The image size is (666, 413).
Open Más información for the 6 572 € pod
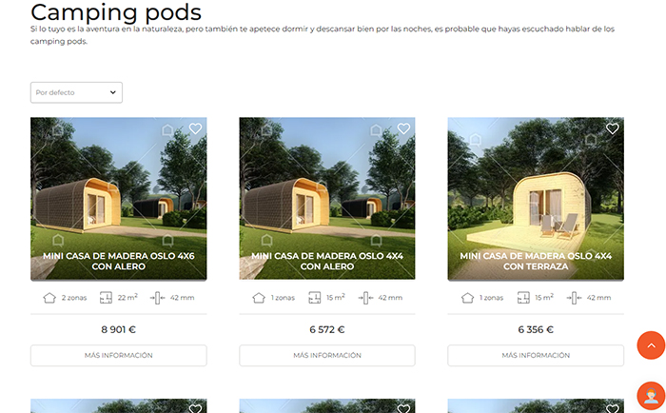click(x=327, y=355)
